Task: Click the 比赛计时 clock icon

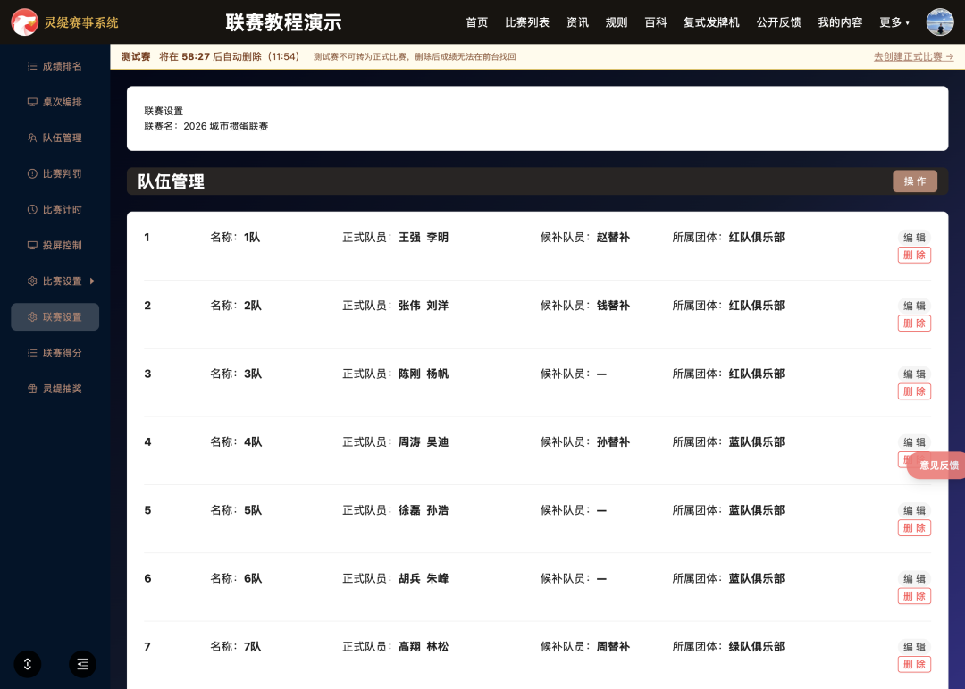Action: pos(32,209)
